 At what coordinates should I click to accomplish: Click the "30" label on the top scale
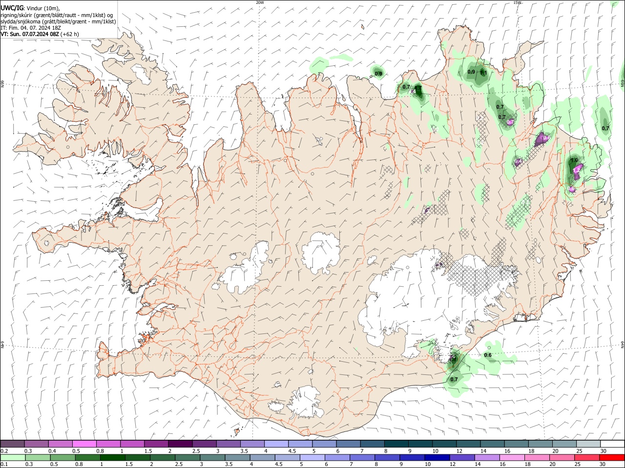click(x=604, y=451)
